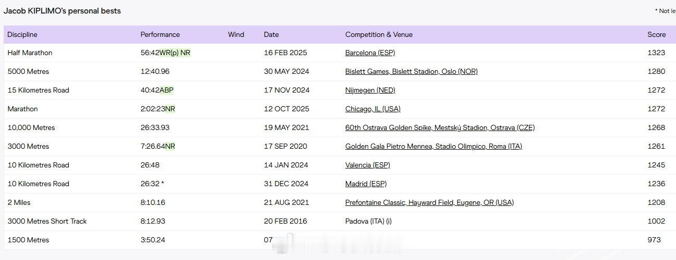Click the Performance column header

pyautogui.click(x=160, y=34)
